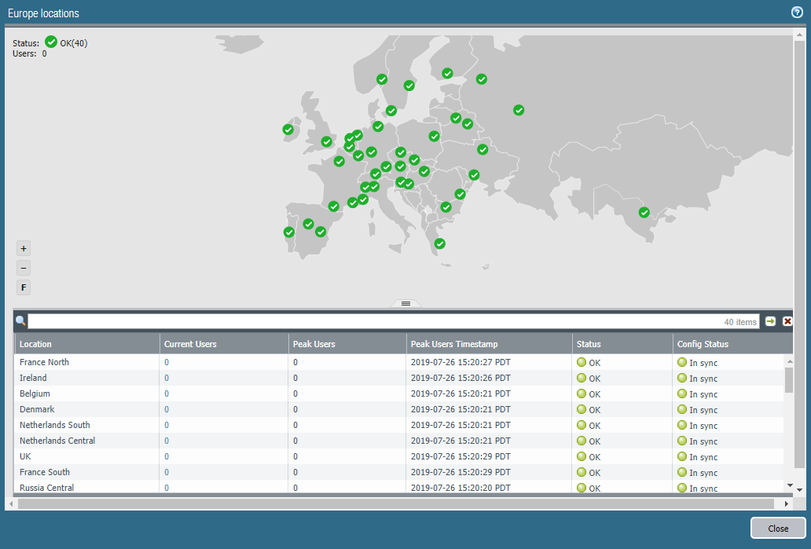Click the horizontal scrollbar right arrow

(787, 503)
